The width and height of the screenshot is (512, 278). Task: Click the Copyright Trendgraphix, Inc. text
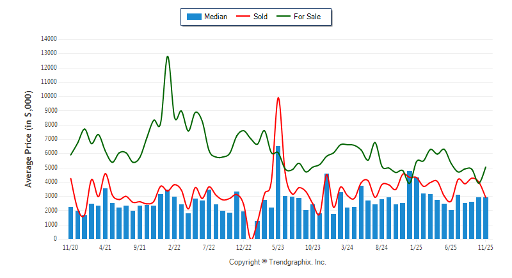pyautogui.click(x=277, y=262)
